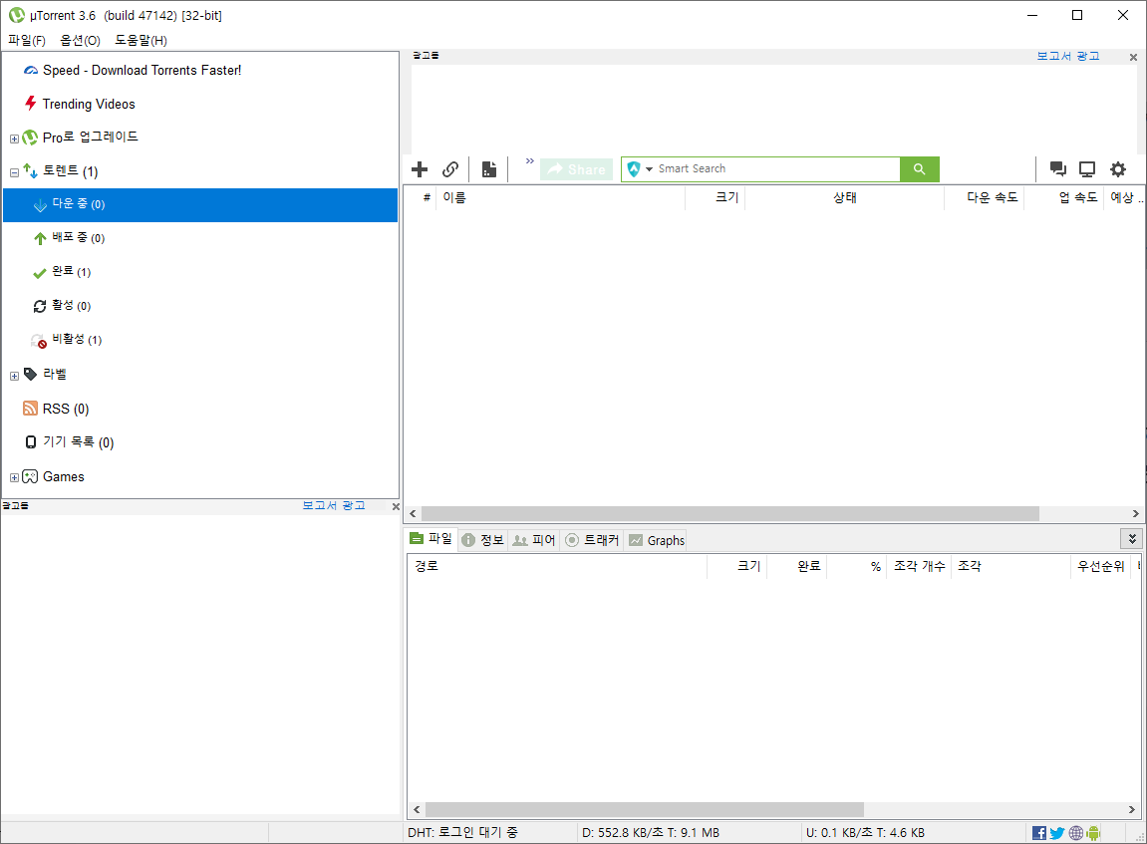Viewport: 1147px width, 844px height.
Task: Click torrent list scroll right arrow
Action: 1136,514
